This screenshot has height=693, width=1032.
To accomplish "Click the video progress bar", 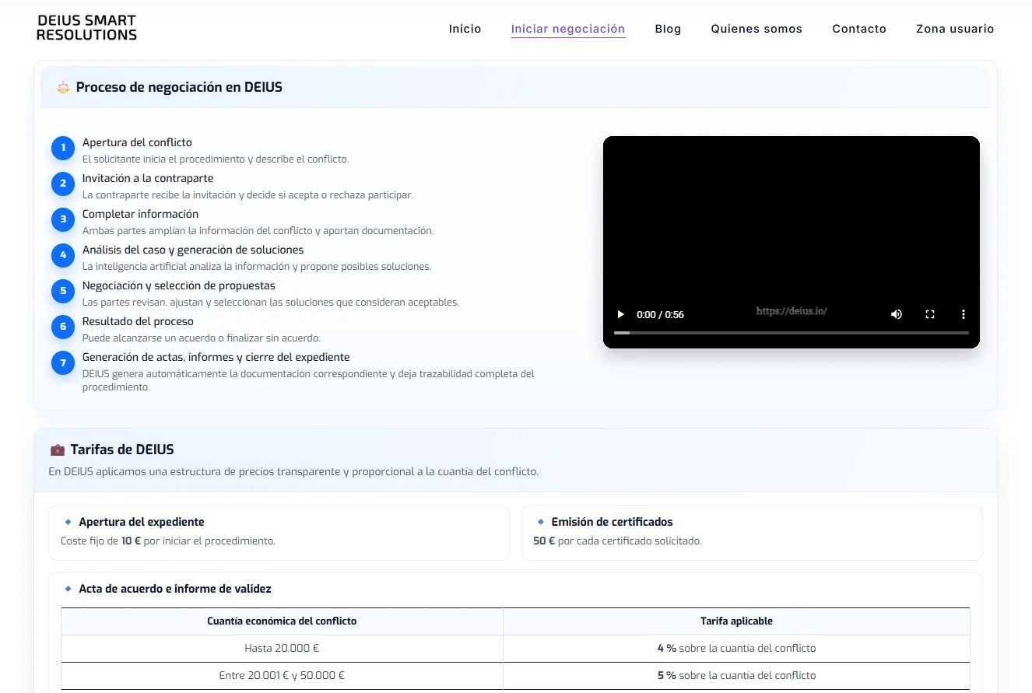I will 792,333.
